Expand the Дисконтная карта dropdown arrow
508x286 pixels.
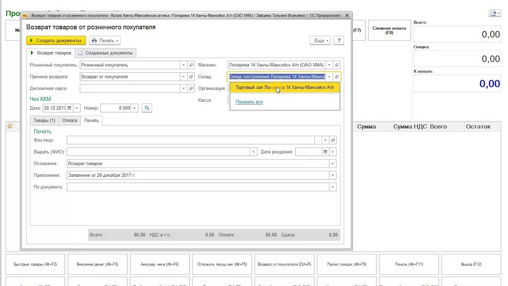pos(183,89)
